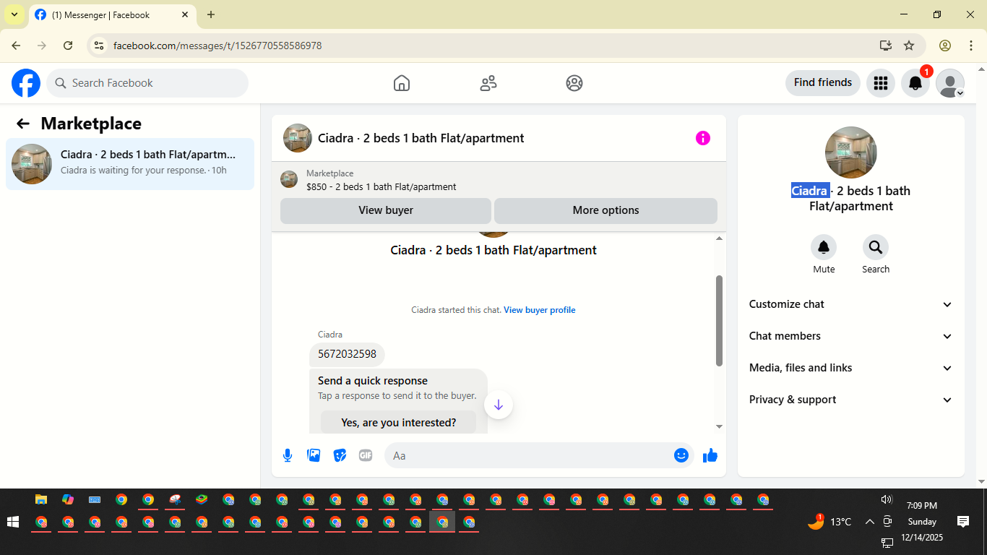Open the notifications bell
Image resolution: width=987 pixels, height=555 pixels.
915,83
